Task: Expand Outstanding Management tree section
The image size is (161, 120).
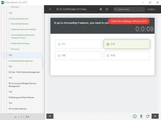Action: click(10, 61)
